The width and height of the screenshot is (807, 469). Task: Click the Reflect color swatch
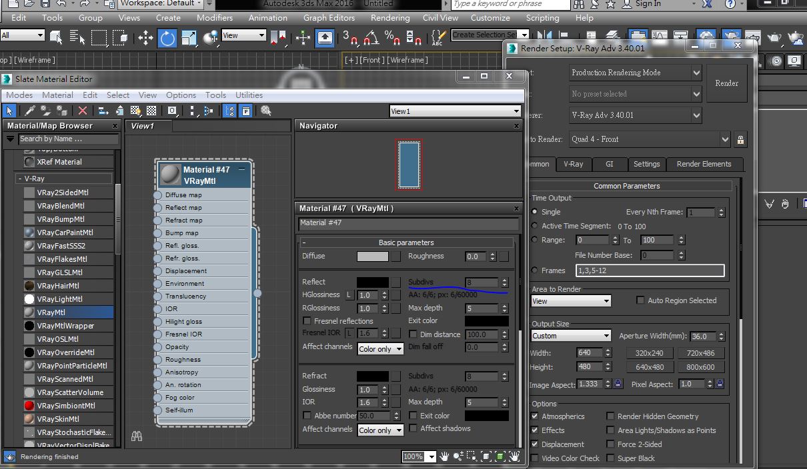click(372, 282)
